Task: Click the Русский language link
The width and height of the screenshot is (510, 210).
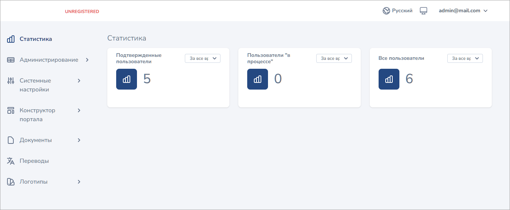Action: point(402,11)
